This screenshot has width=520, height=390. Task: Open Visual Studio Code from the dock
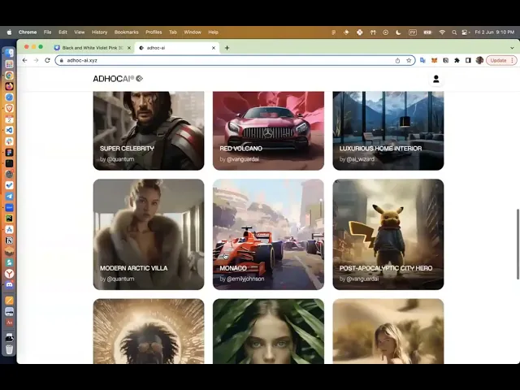pos(9,130)
